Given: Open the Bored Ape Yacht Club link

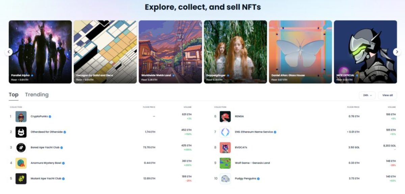Looking at the screenshot, I should [45, 147].
